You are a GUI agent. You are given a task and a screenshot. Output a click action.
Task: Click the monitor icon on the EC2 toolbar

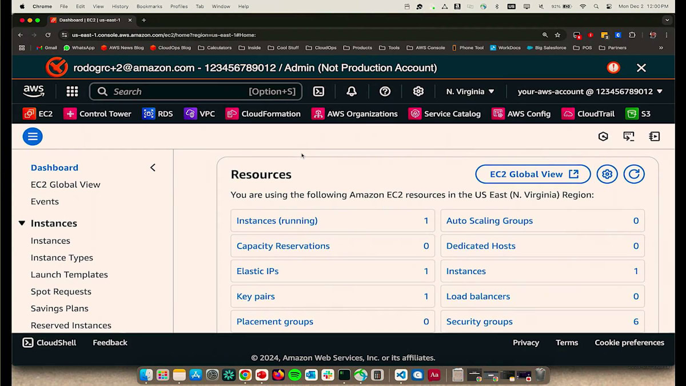click(629, 136)
